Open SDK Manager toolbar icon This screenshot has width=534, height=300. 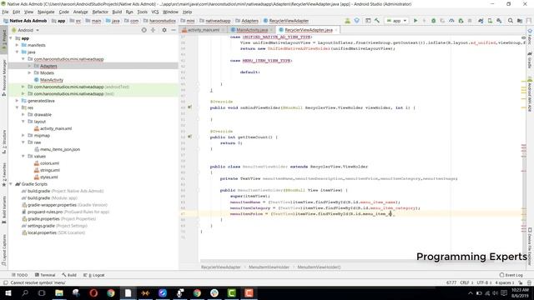pyautogui.click(x=499, y=21)
